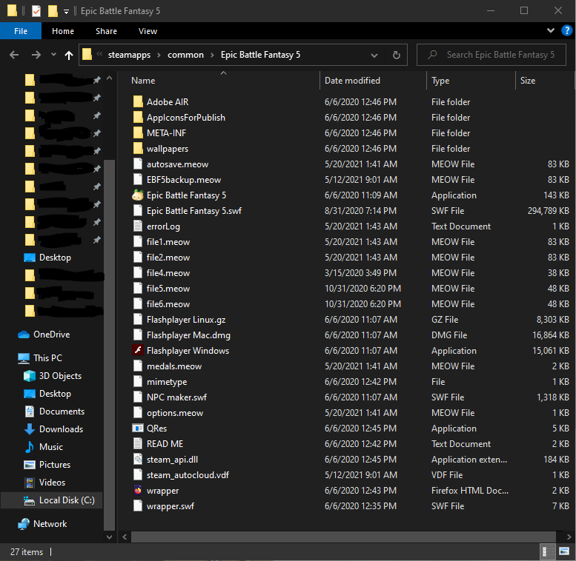576x561 pixels.
Task: Navigate to the common breadcrumb folder
Action: (x=185, y=55)
